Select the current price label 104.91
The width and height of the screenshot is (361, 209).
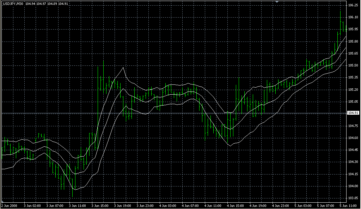[x=353, y=113]
